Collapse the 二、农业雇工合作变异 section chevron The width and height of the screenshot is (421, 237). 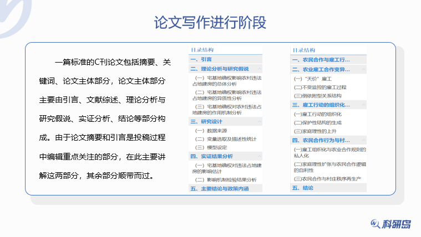[x=363, y=69]
